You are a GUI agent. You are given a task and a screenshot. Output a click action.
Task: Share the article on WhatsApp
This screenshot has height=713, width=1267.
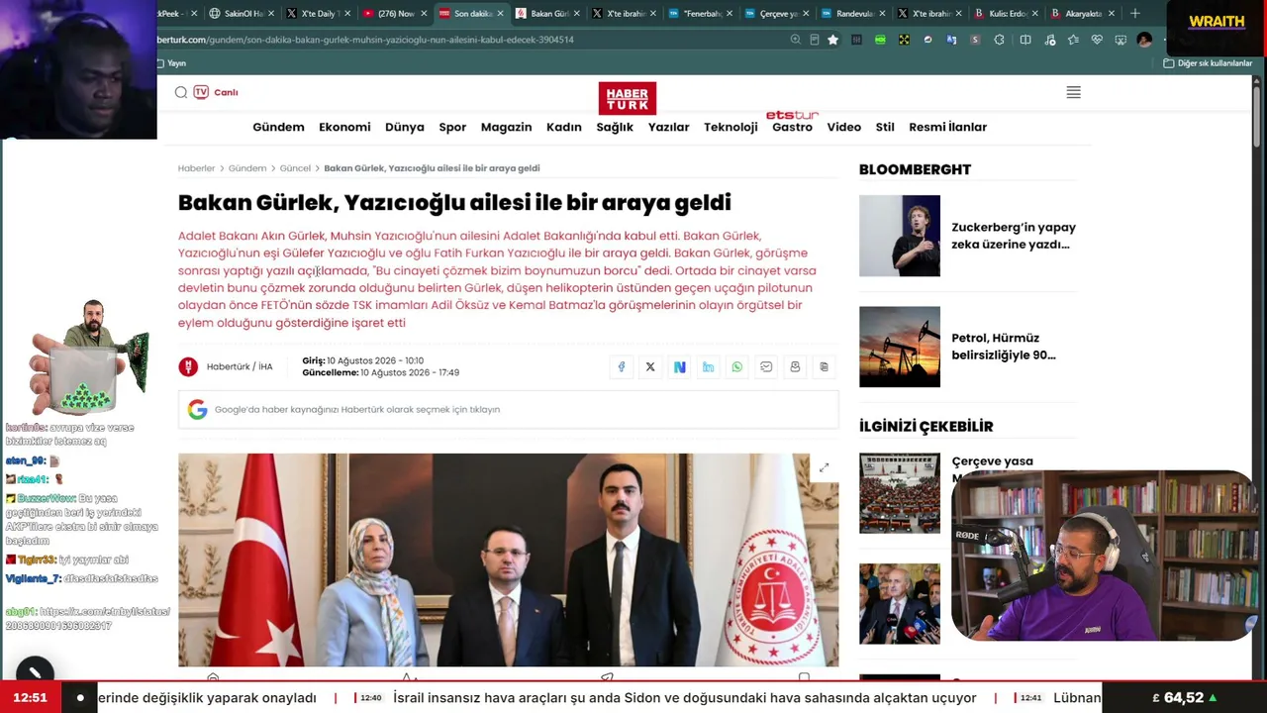[x=736, y=367]
